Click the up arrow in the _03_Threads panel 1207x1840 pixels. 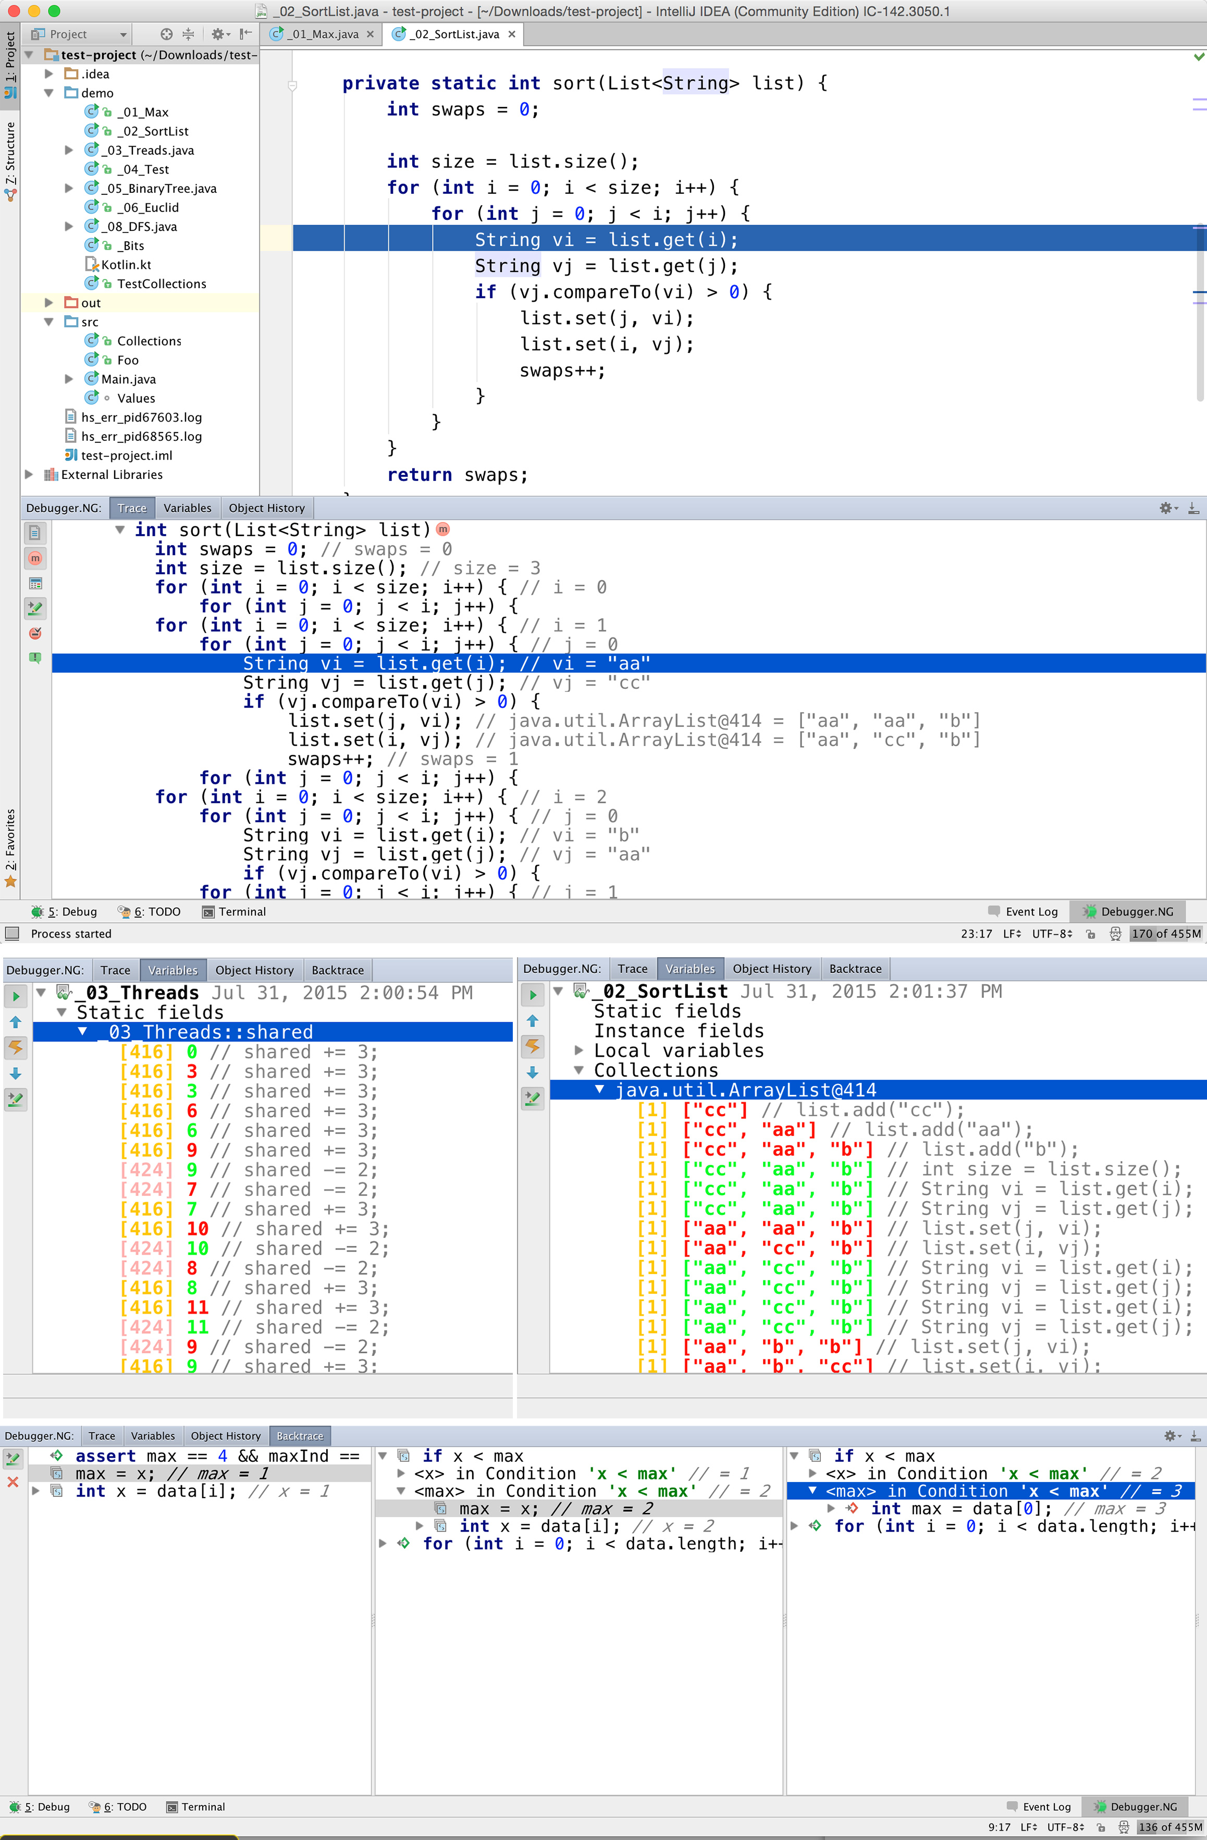[x=16, y=1022]
